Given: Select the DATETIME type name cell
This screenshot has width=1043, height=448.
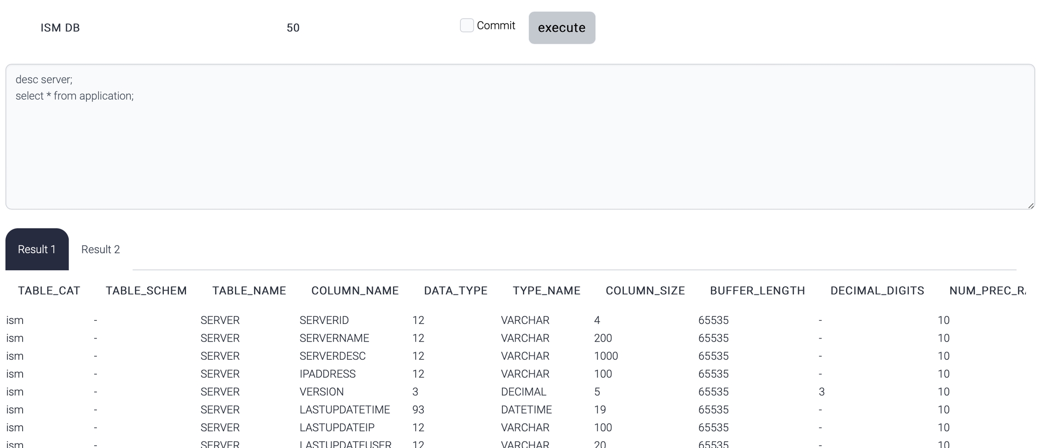Looking at the screenshot, I should click(526, 410).
